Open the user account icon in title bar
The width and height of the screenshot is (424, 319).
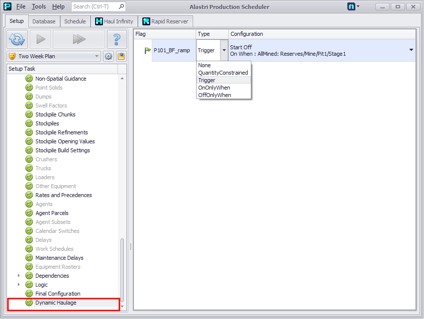click(x=351, y=6)
